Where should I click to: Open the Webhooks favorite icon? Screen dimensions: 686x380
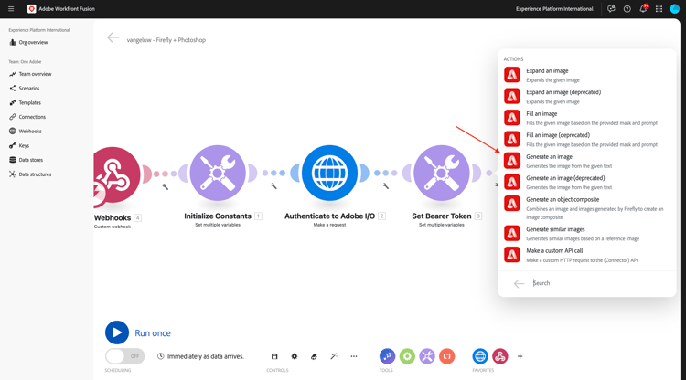500,356
